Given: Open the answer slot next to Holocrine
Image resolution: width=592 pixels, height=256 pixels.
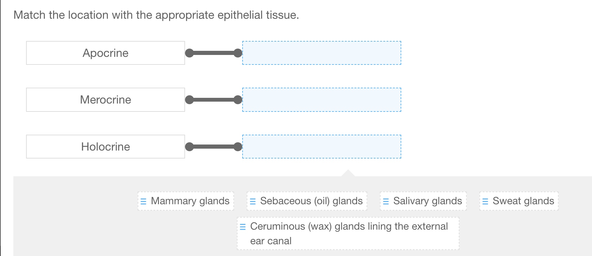Looking at the screenshot, I should (x=322, y=146).
